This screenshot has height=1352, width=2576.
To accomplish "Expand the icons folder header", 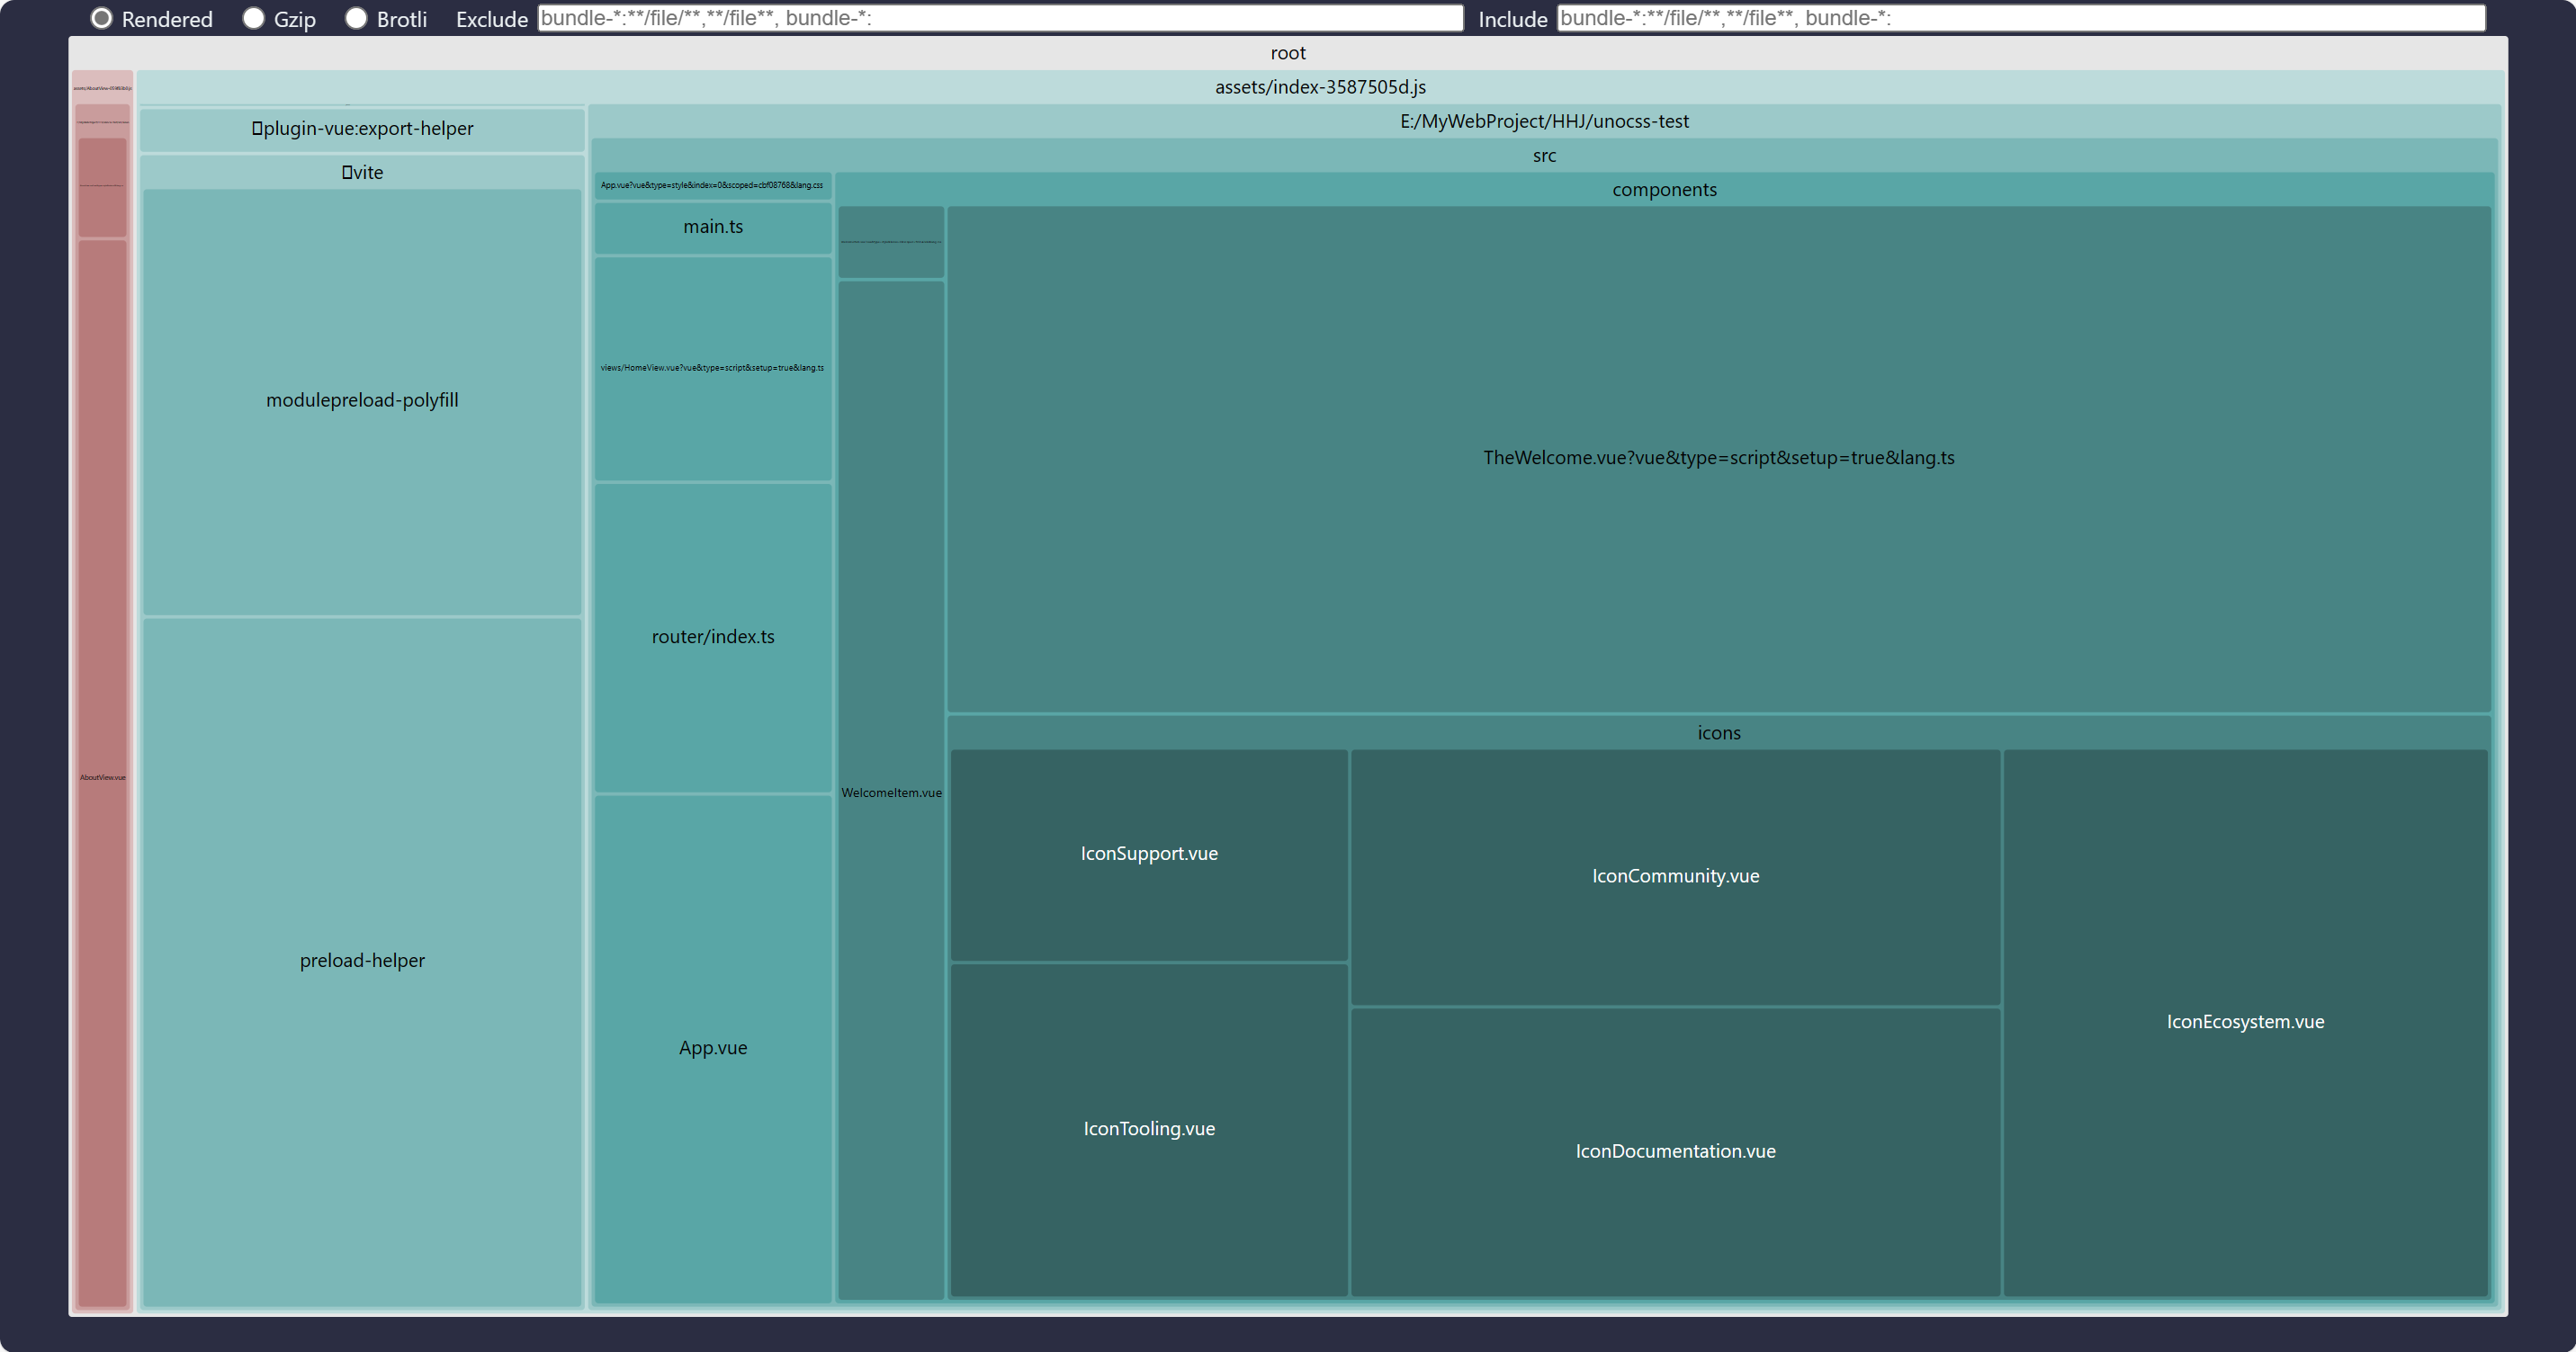I will coord(1718,733).
